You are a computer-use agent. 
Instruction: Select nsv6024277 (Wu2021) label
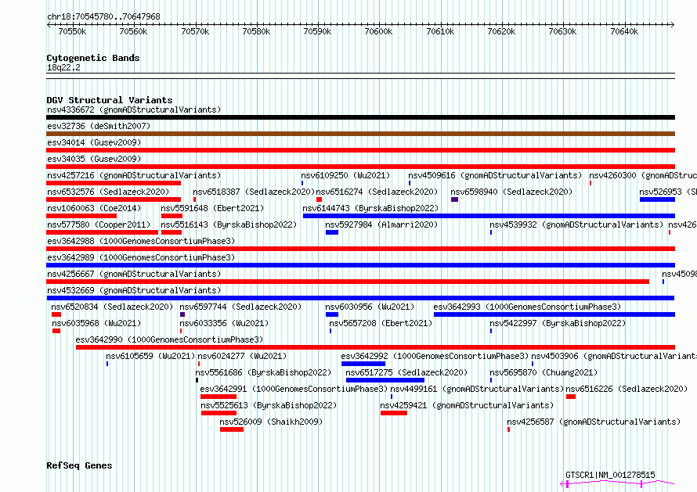click(x=242, y=356)
